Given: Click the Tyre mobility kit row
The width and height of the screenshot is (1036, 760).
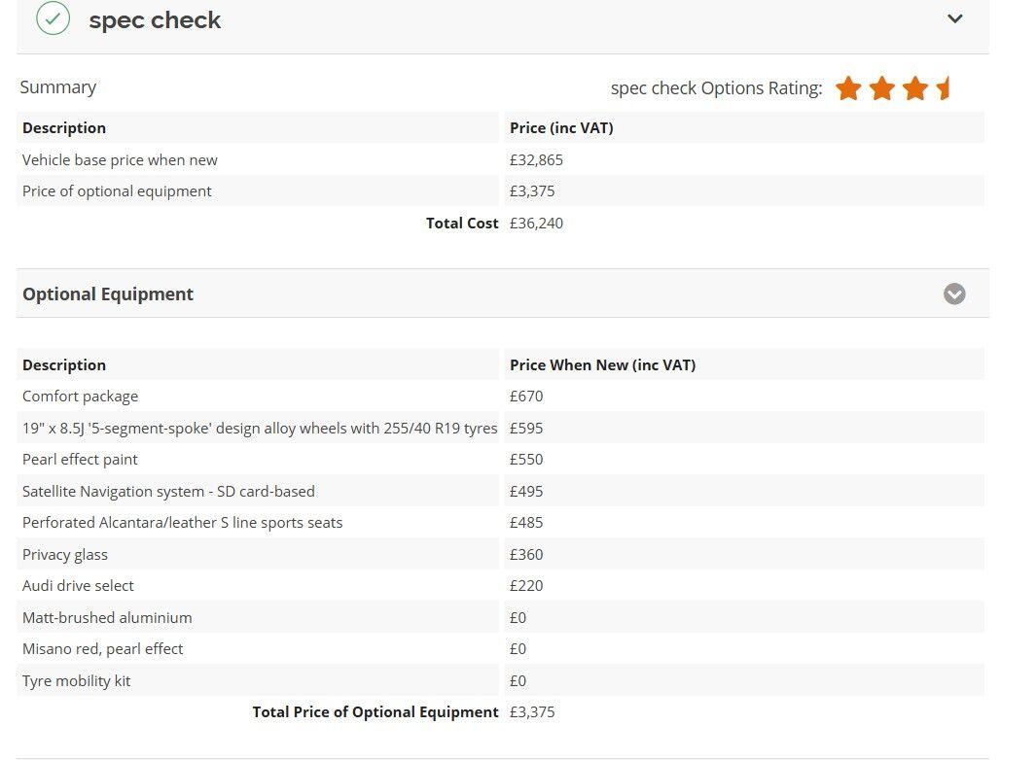Looking at the screenshot, I should point(500,680).
